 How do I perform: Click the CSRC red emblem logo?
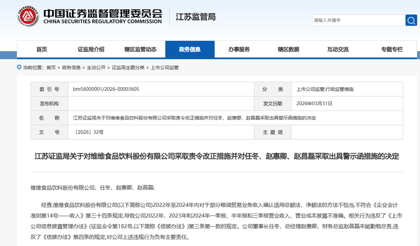pyautogui.click(x=28, y=16)
